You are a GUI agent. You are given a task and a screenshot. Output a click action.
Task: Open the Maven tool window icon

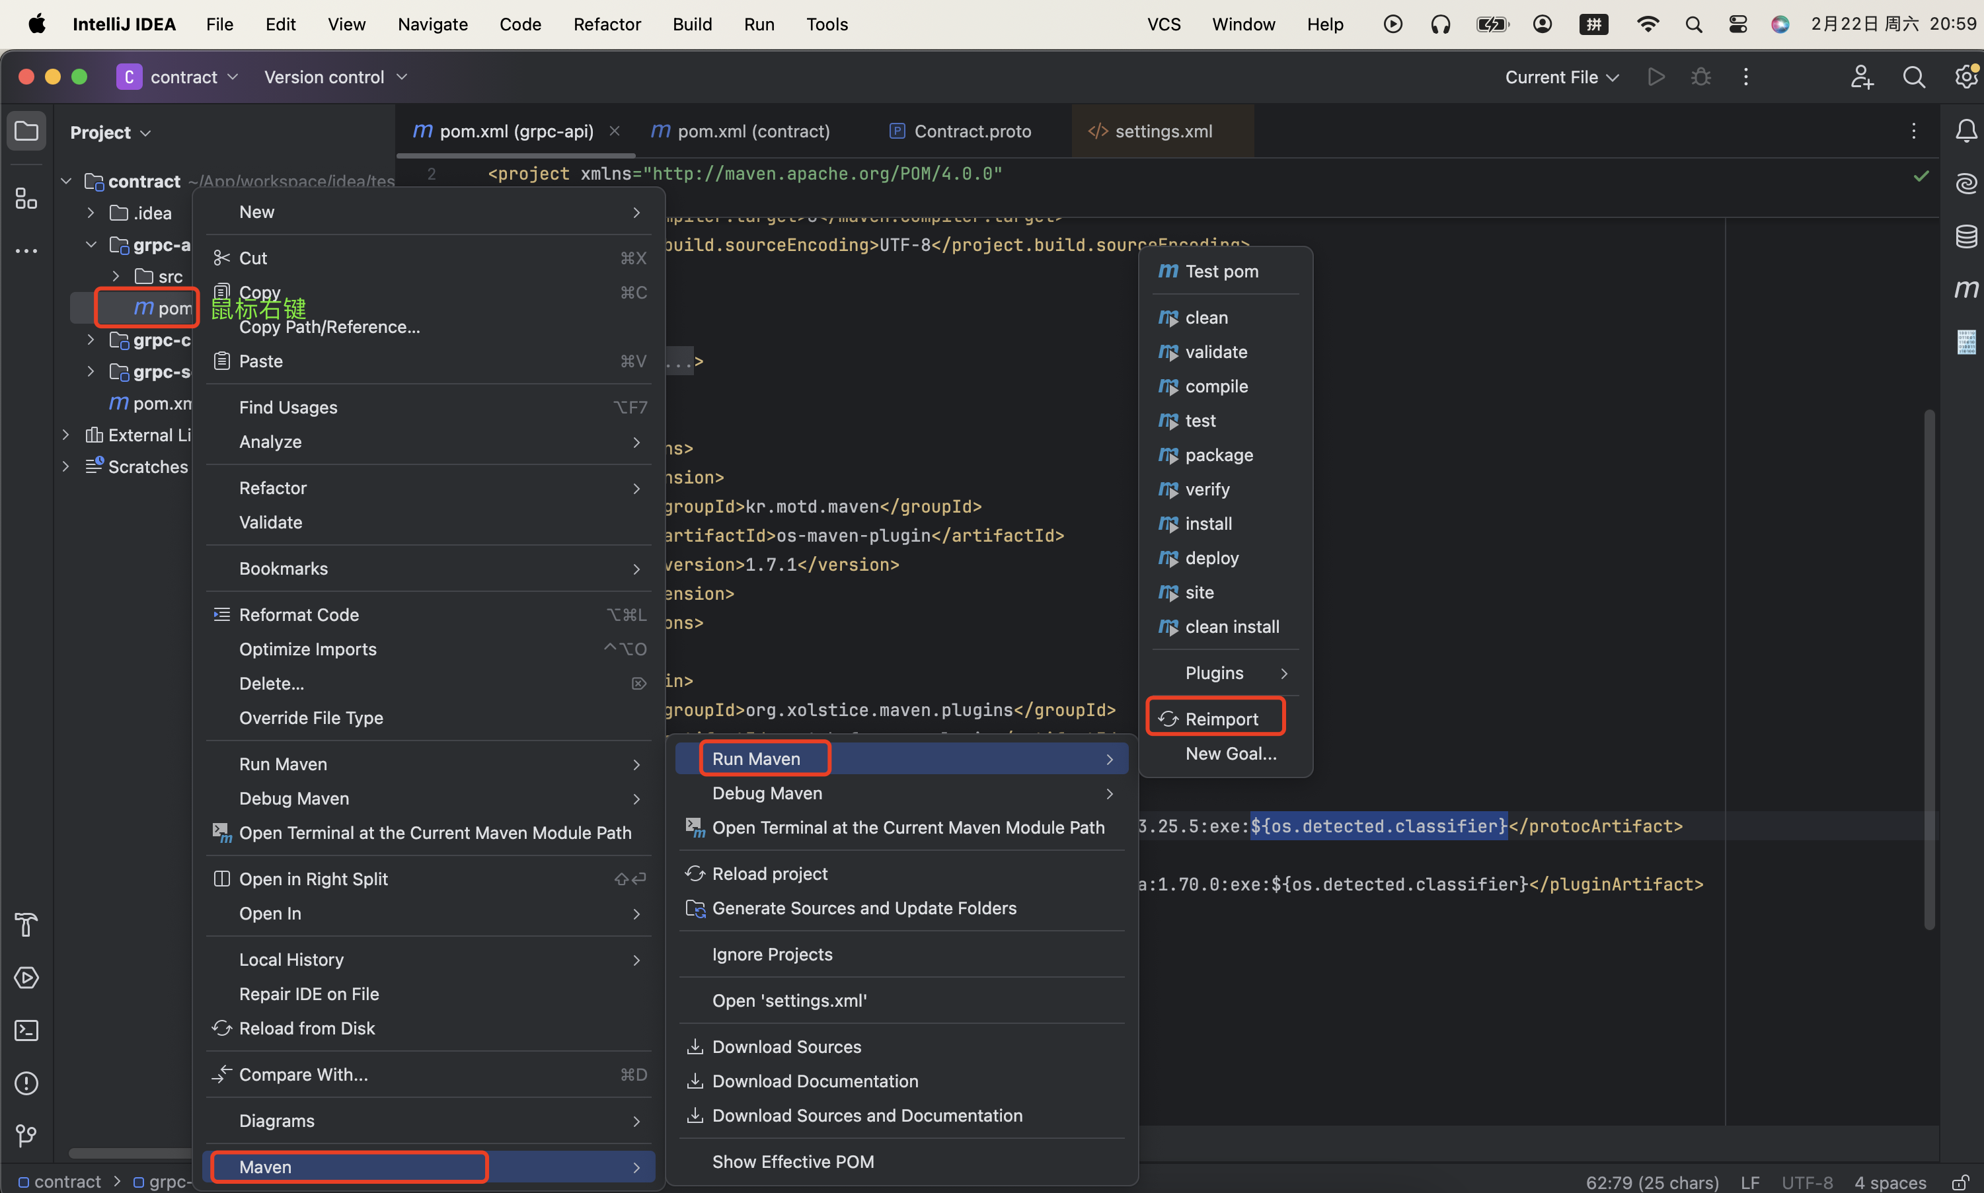tap(1965, 289)
